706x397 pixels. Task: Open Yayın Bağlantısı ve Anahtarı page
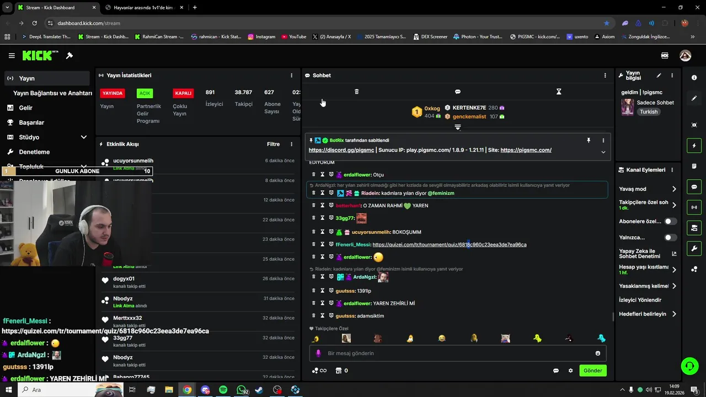[x=52, y=93]
